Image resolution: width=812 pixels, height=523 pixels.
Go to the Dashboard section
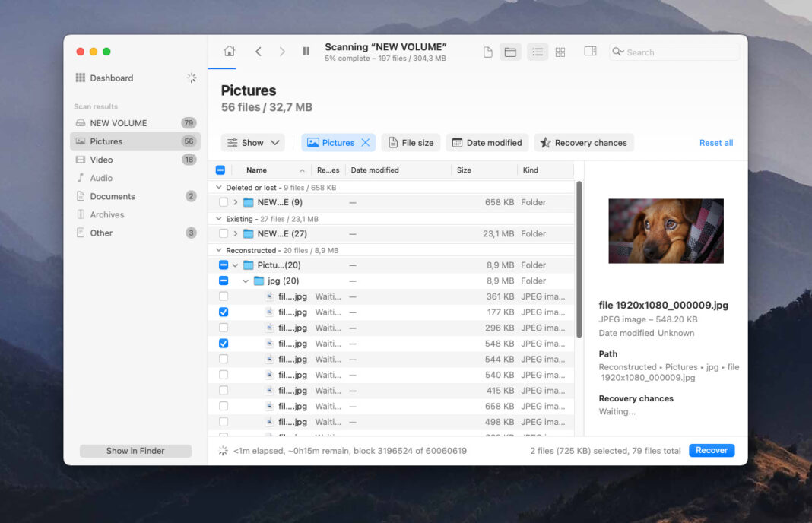coord(113,78)
